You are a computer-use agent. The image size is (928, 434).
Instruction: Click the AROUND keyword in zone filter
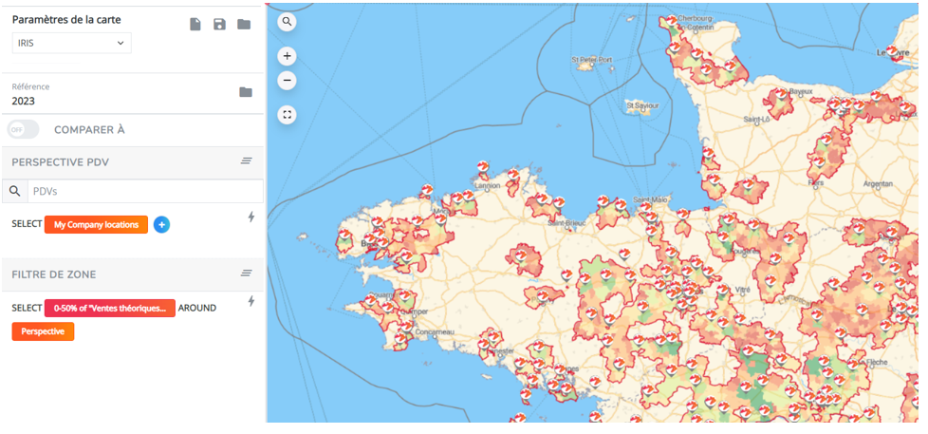pyautogui.click(x=197, y=308)
